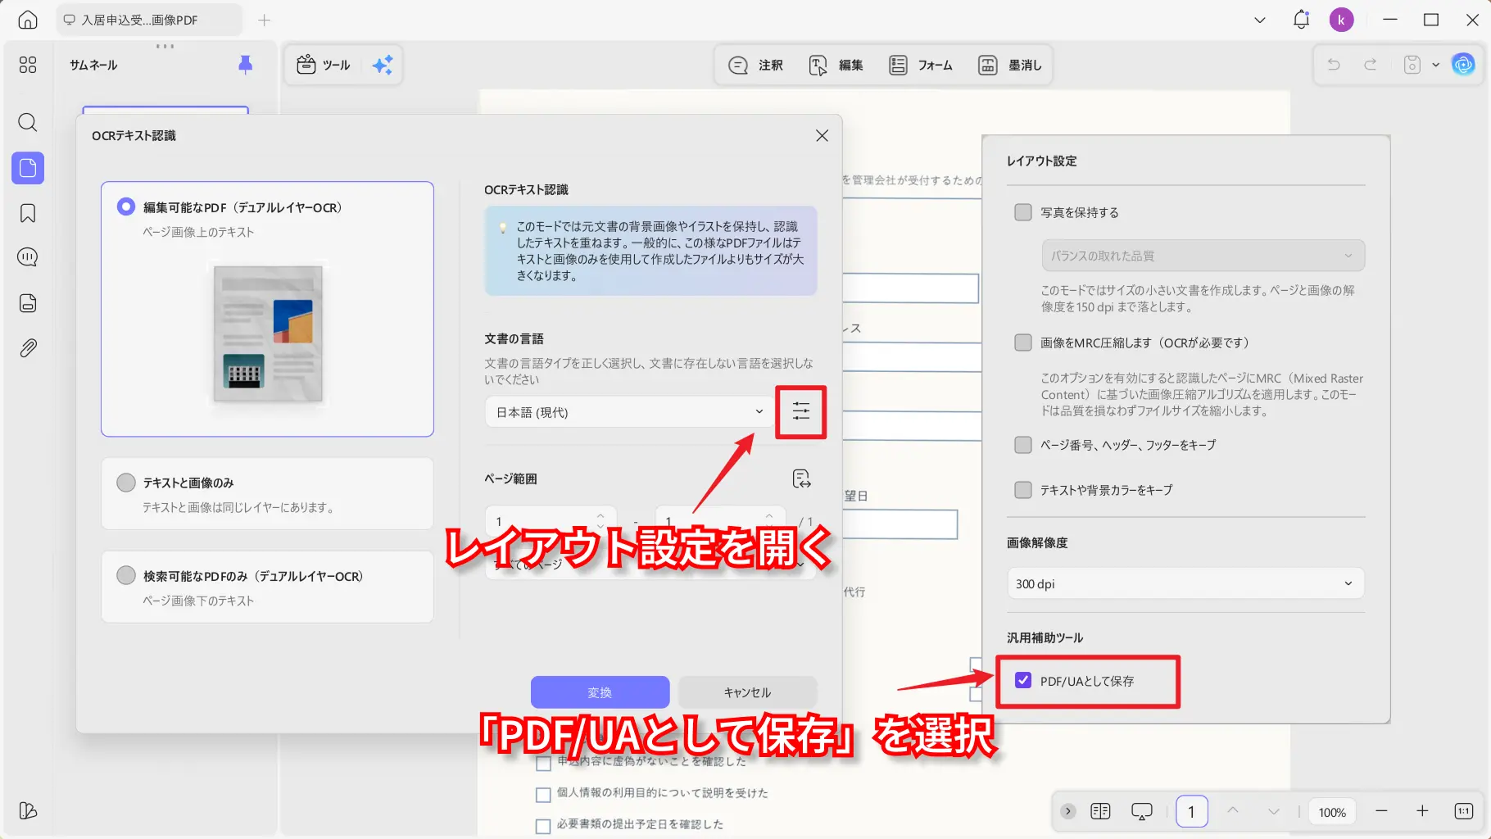Screen dimensions: 1491x839
Task: Open the comments sidebar icon
Action: [x=28, y=257]
